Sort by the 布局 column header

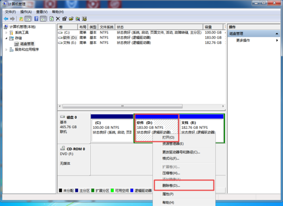point(83,27)
